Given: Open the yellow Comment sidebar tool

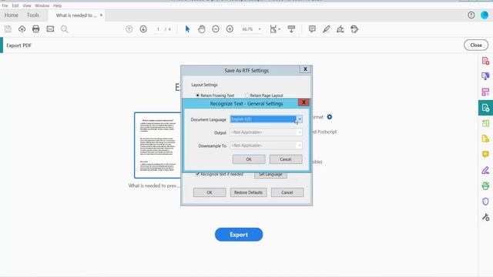Looking at the screenshot, I should 485,155.
